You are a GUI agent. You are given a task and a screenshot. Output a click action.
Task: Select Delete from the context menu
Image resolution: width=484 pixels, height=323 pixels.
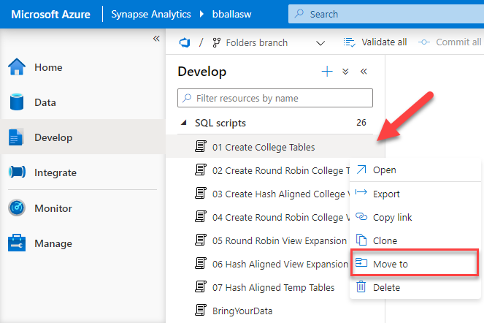pyautogui.click(x=386, y=287)
